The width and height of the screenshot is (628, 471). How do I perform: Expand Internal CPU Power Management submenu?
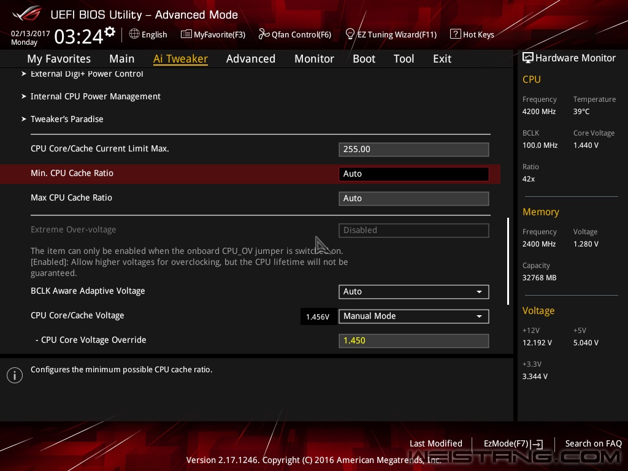(x=96, y=96)
